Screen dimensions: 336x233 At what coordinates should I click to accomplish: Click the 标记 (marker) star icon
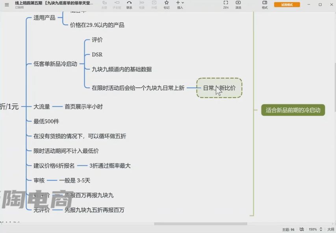click(x=167, y=4)
